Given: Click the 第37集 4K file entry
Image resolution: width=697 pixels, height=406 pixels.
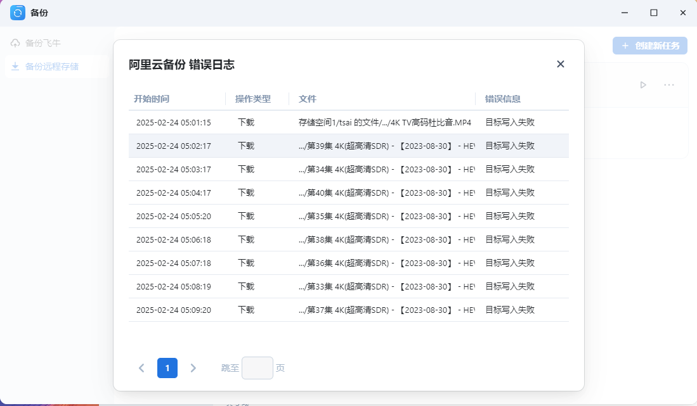Looking at the screenshot, I should pyautogui.click(x=386, y=310).
